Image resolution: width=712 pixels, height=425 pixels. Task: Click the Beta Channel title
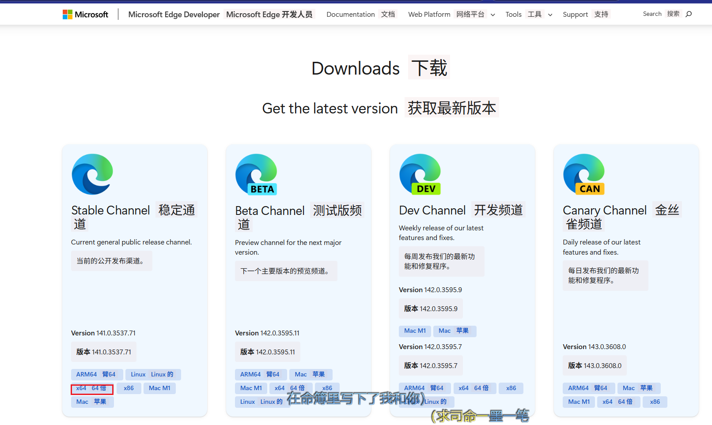pos(299,217)
